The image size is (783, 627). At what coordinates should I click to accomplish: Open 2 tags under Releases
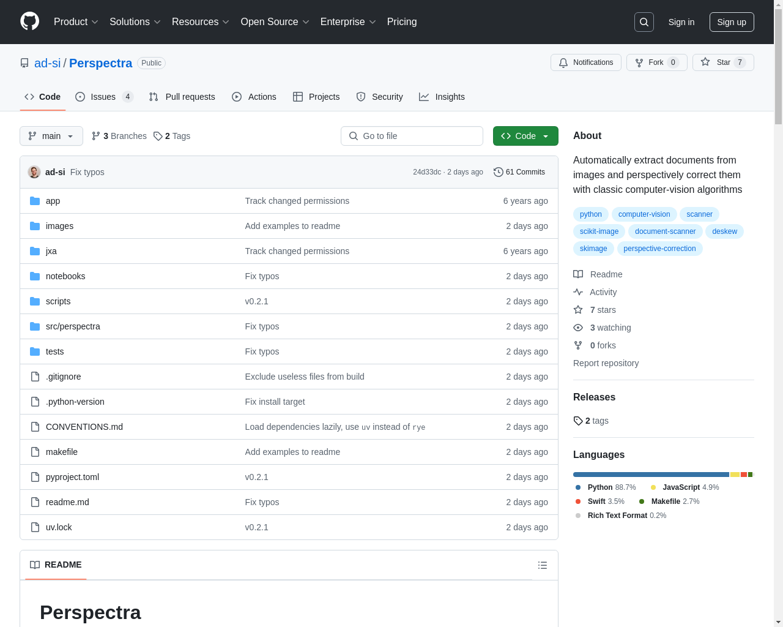tap(591, 421)
